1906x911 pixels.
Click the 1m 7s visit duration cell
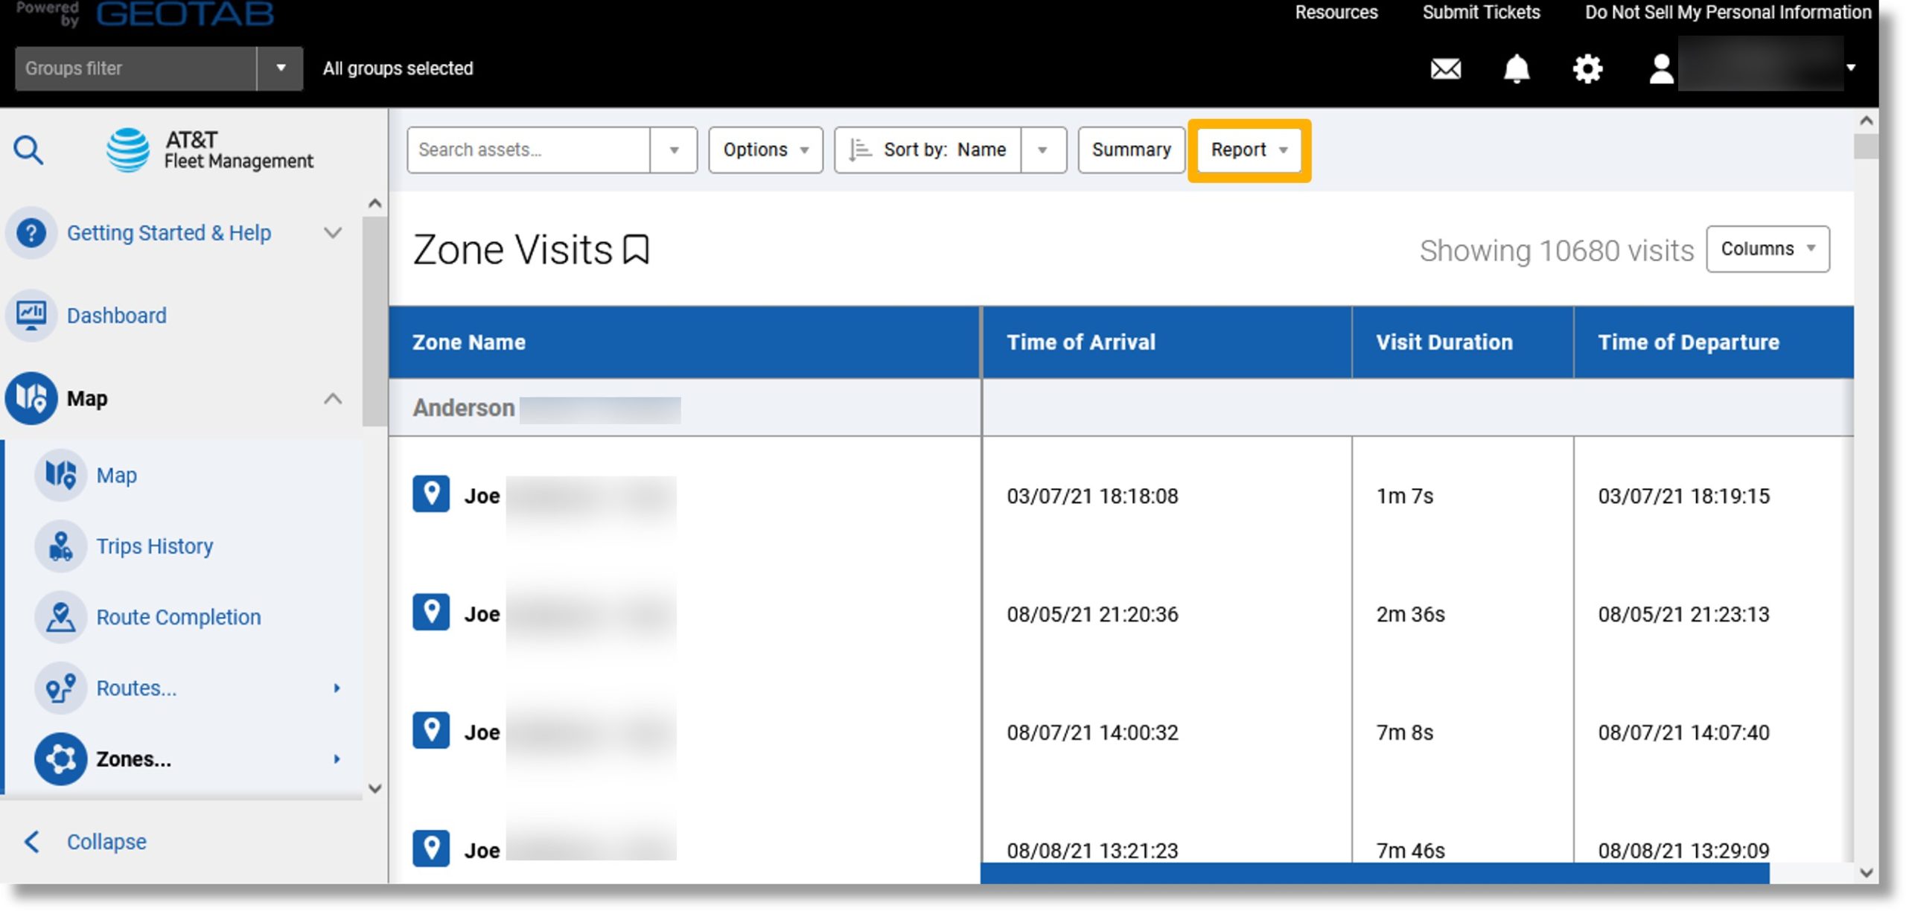tap(1404, 496)
